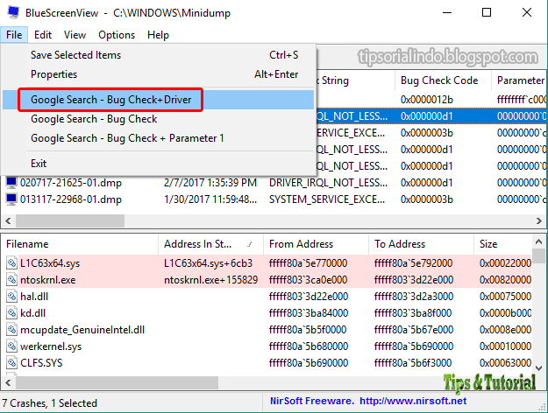Click the 013117-22968-01.dmp monitor icon
This screenshot has height=413, width=548.
(11, 199)
